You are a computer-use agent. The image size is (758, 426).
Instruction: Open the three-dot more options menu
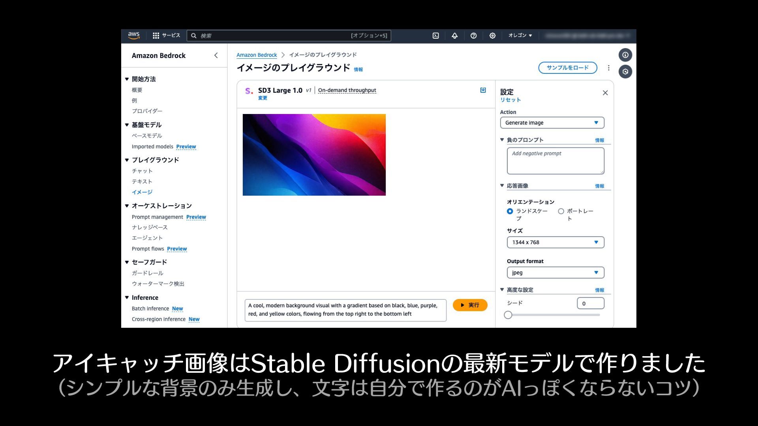pyautogui.click(x=609, y=68)
